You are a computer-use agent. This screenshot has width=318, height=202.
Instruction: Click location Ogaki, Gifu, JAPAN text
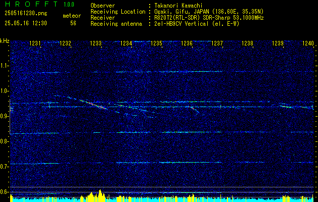[209, 12]
